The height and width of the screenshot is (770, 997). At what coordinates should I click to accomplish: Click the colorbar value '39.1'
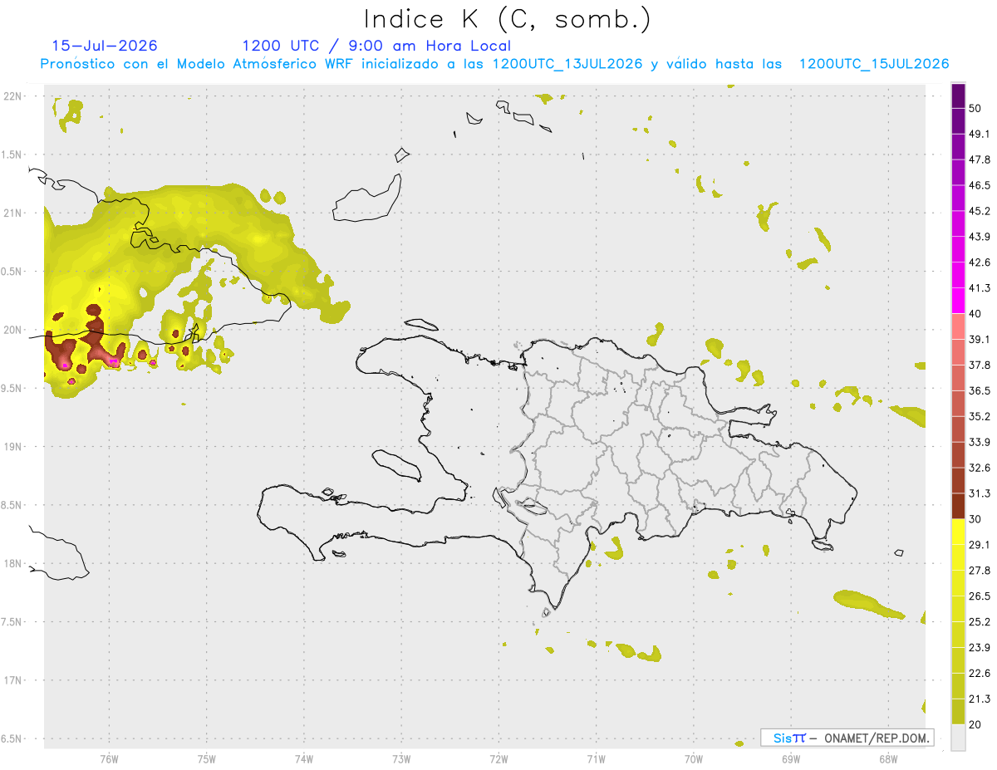(980, 340)
